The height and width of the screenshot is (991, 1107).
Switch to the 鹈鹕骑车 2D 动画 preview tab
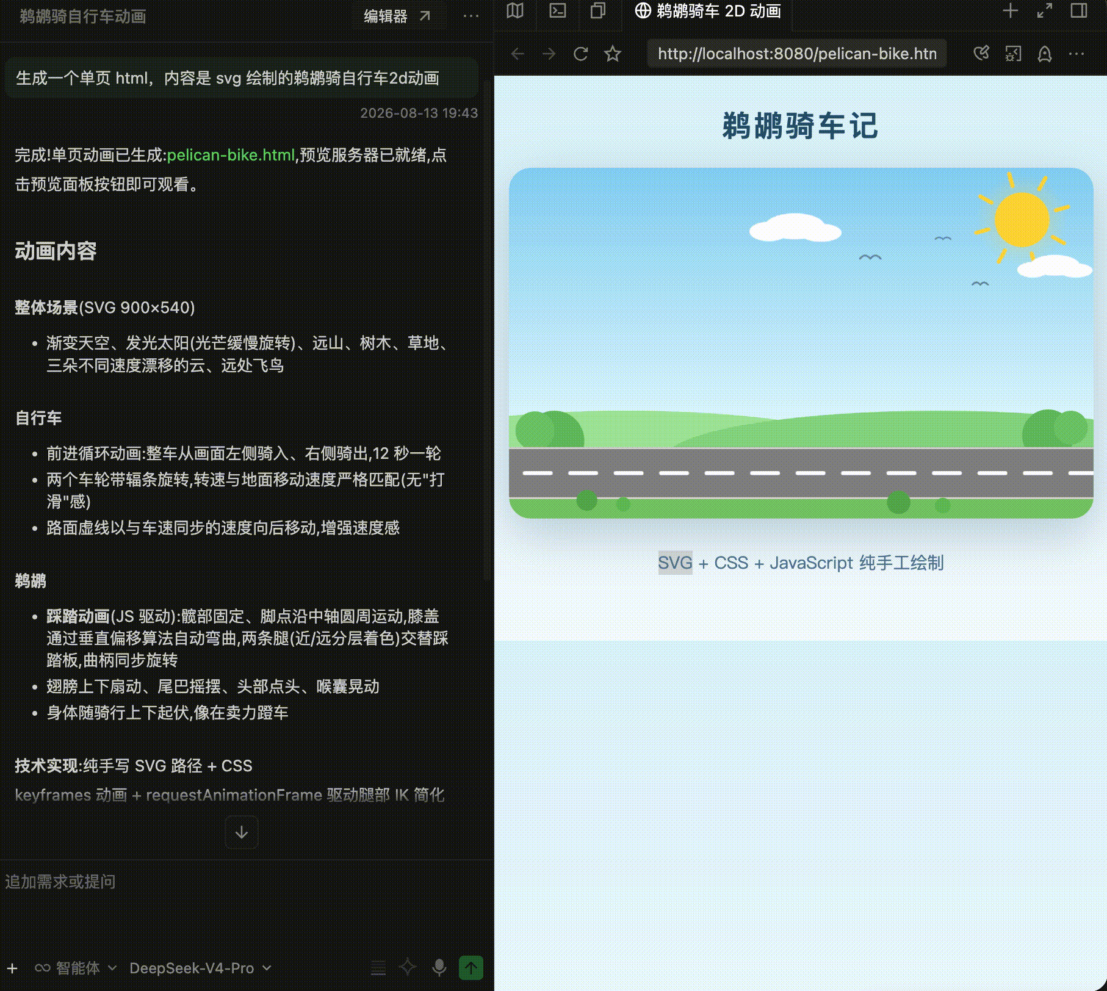click(x=708, y=11)
